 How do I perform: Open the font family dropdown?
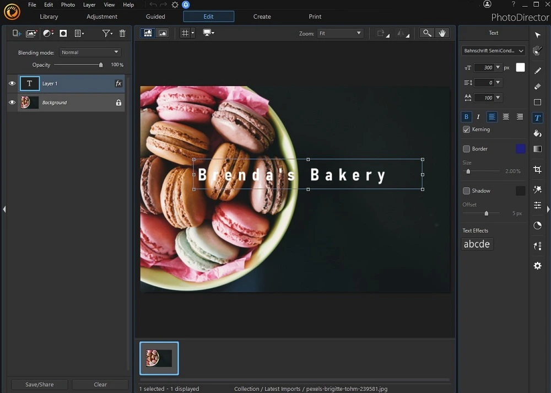[493, 50]
